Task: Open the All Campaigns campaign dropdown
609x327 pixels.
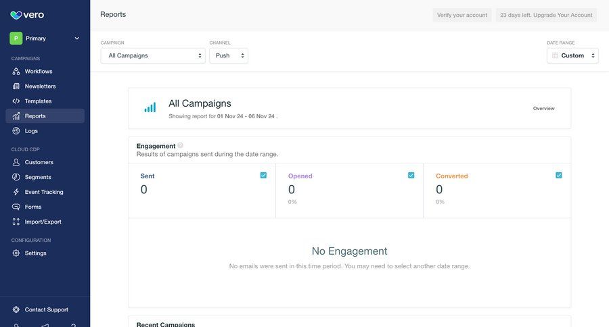Action: (x=153, y=55)
